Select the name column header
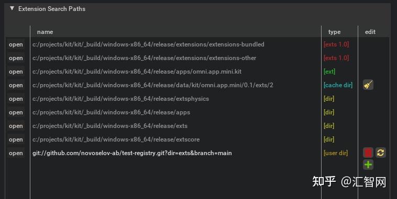The width and height of the screenshot is (397, 199). [45, 32]
